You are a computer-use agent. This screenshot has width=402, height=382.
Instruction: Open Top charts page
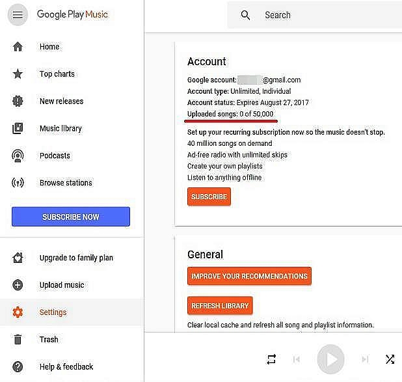[57, 74]
